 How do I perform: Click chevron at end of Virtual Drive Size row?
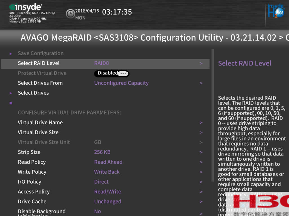point(201,132)
